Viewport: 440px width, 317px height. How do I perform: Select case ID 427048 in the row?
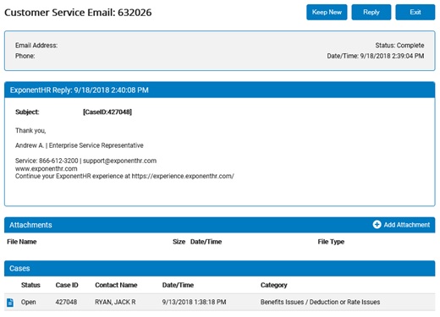[66, 302]
